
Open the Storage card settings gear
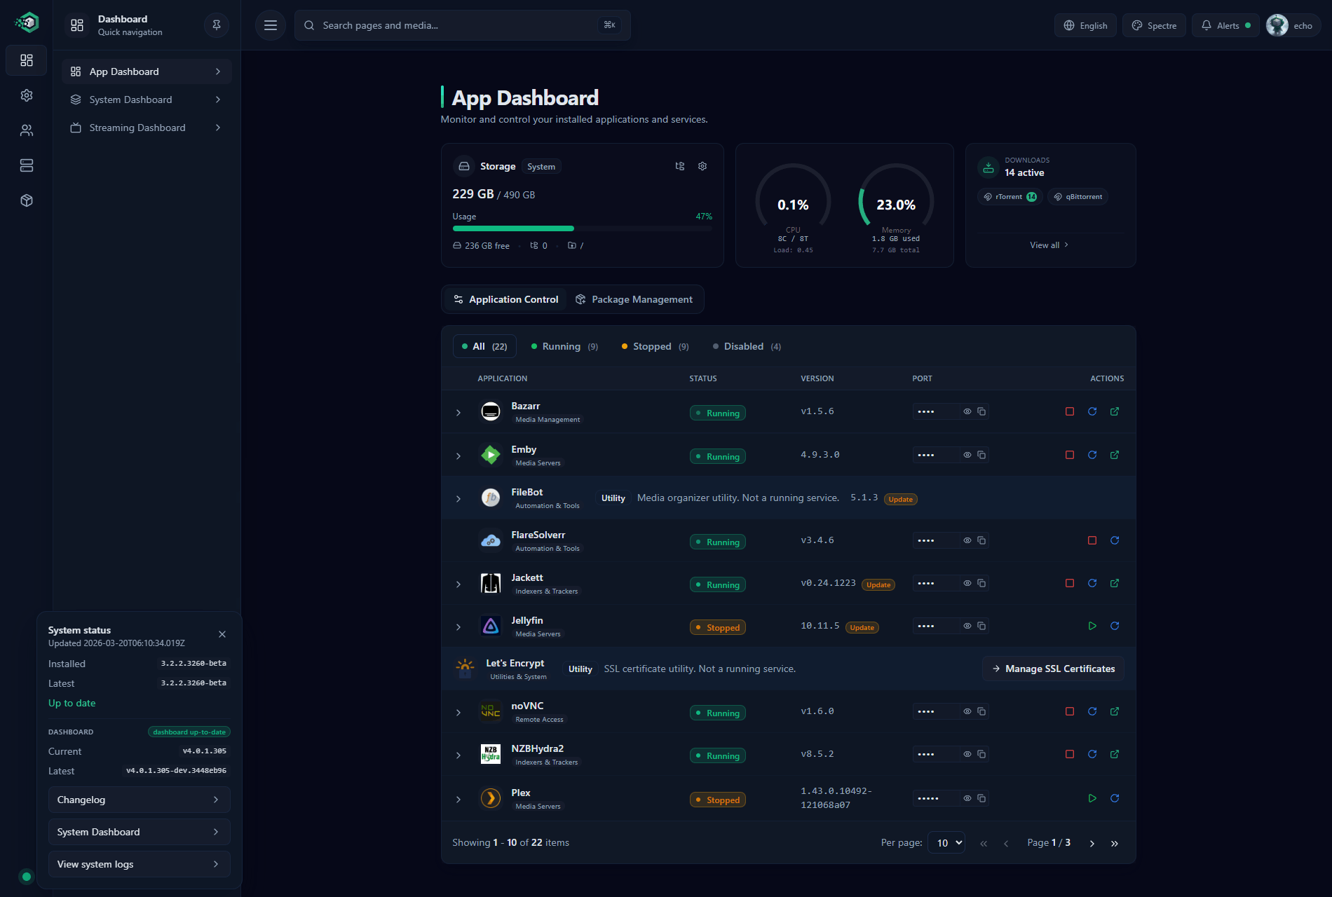pos(702,166)
